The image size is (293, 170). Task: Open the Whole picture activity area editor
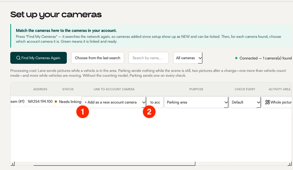coord(277,102)
